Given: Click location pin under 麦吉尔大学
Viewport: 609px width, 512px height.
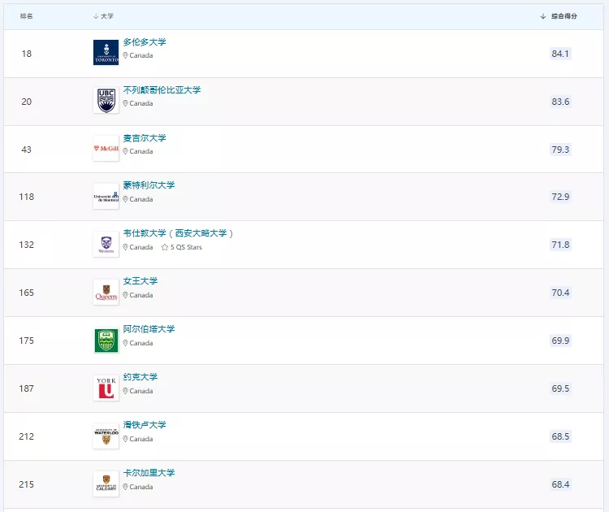Looking at the screenshot, I should click(125, 151).
